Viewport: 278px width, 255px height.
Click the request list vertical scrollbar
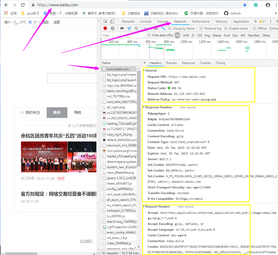139,118
